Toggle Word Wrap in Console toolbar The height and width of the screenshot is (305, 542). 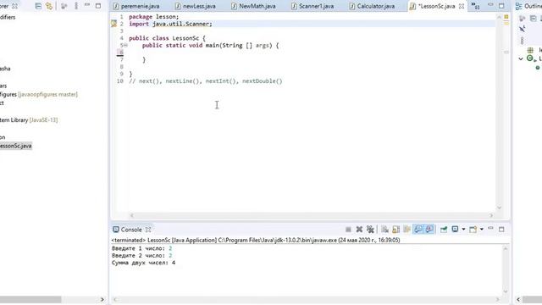[x=406, y=230]
